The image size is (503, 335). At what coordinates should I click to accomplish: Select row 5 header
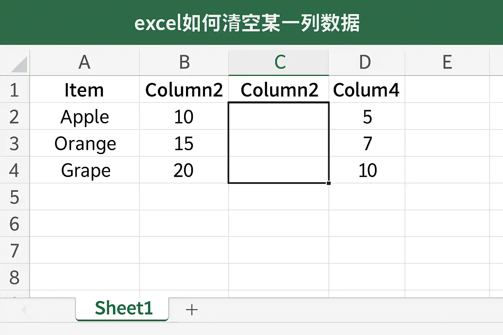click(14, 197)
